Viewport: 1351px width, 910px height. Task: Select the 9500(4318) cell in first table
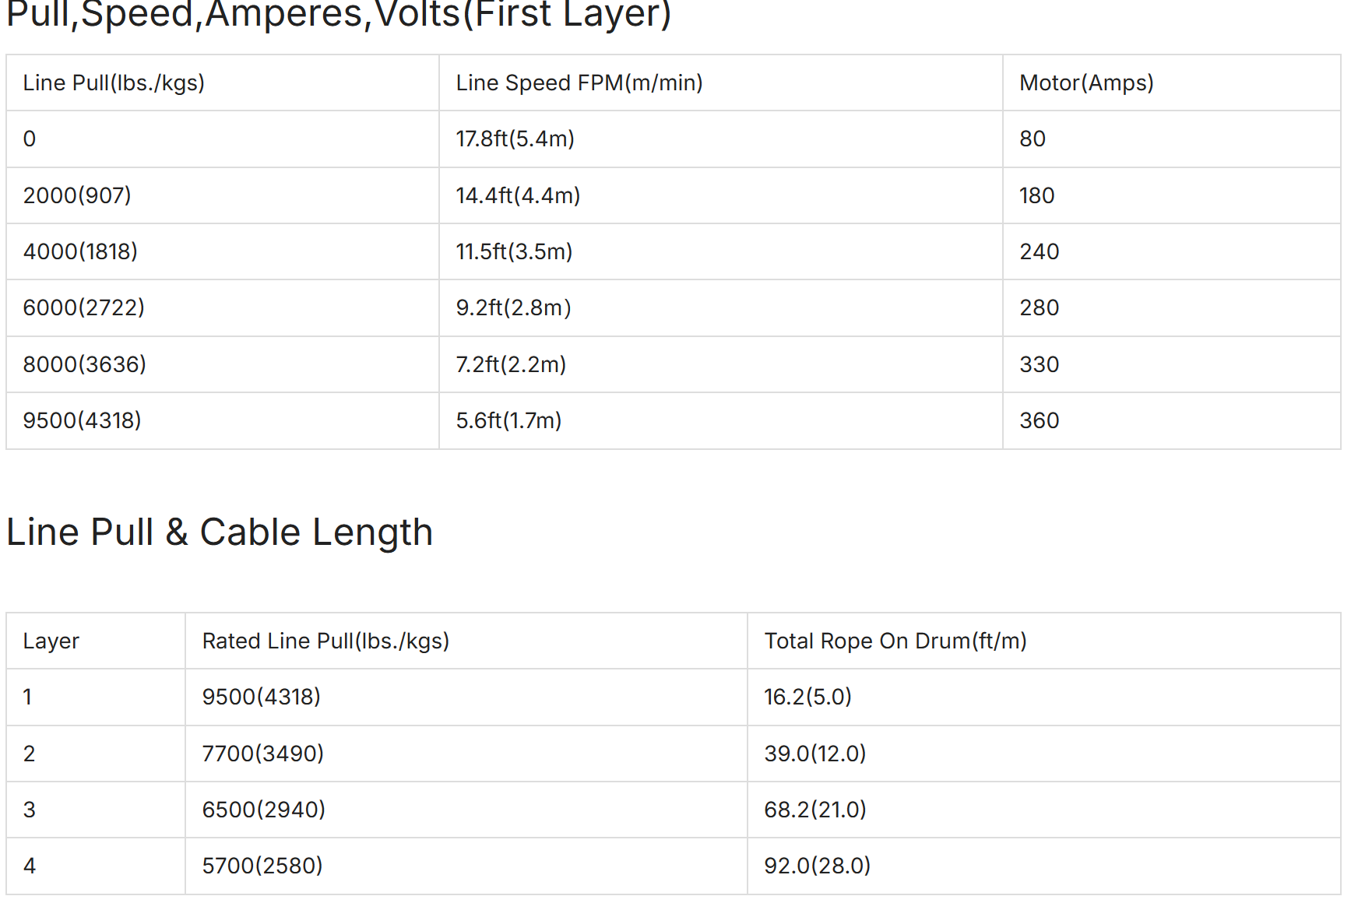click(x=223, y=420)
